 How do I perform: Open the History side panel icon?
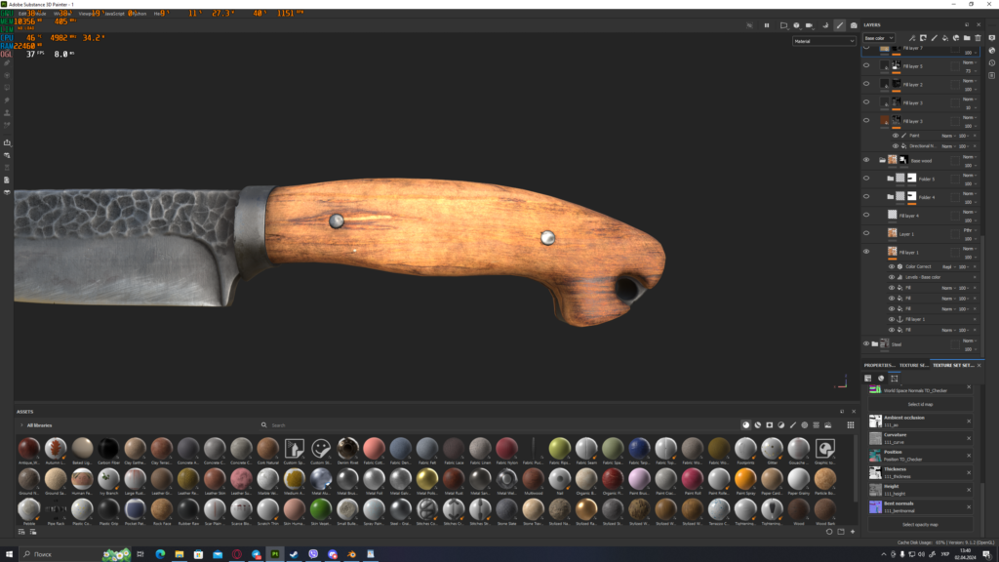click(x=992, y=63)
